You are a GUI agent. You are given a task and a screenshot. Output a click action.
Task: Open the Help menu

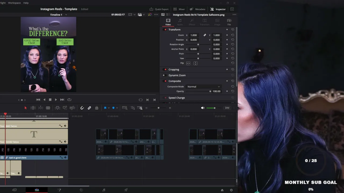[x=26, y=3]
